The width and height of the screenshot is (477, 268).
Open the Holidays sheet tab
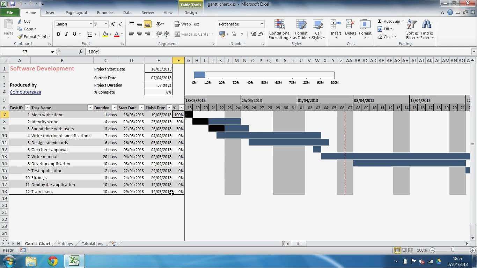point(65,244)
